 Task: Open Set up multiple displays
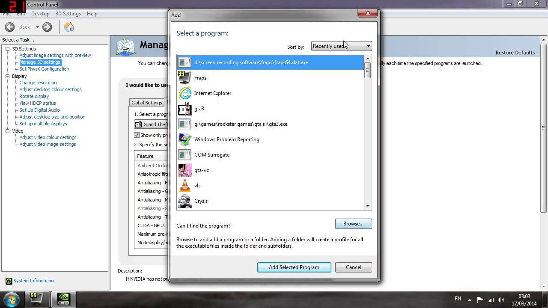coord(43,124)
